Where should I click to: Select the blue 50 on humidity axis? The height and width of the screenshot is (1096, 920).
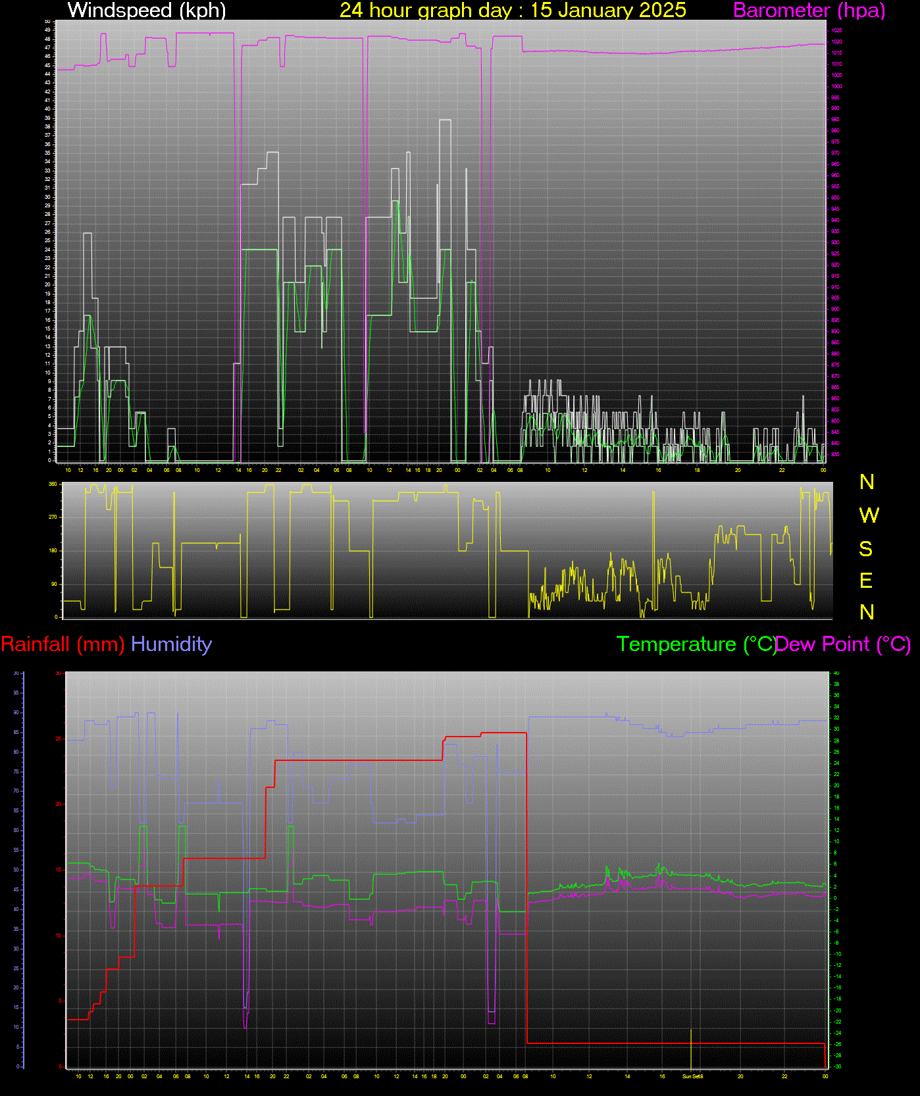point(16,870)
